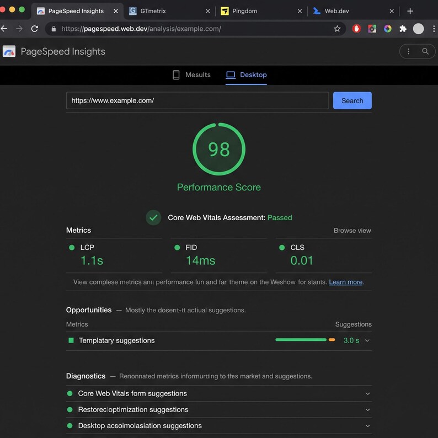
Task: Click the browser back arrow
Action: [4, 29]
